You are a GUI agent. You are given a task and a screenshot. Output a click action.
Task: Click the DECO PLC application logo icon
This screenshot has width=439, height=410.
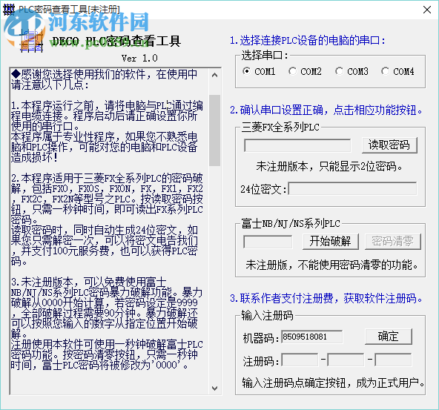pos(31,41)
